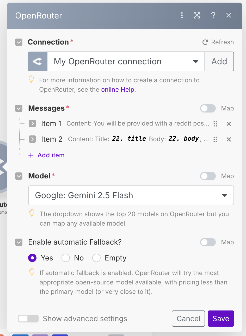Image resolution: width=246 pixels, height=336 pixels.
Task: Grab the drag handle for Item 2
Action: tap(215, 139)
